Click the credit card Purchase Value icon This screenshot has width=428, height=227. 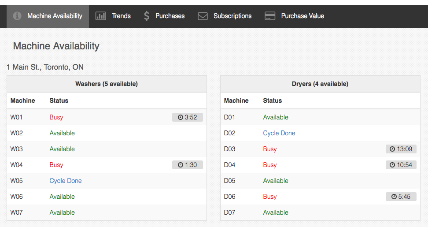(x=270, y=16)
